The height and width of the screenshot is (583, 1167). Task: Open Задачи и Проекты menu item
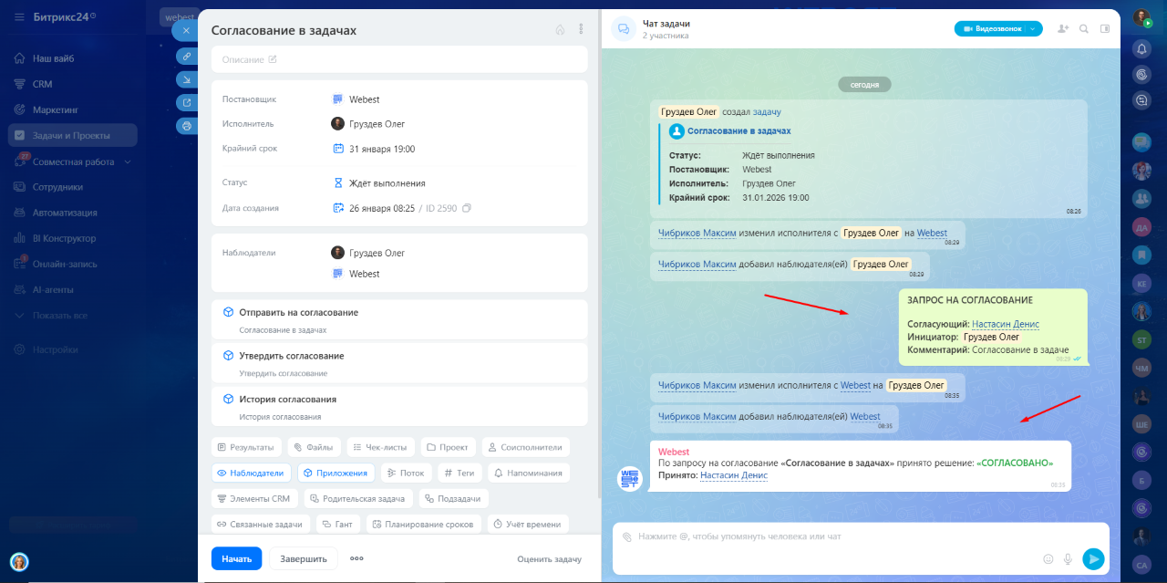pyautogui.click(x=73, y=135)
